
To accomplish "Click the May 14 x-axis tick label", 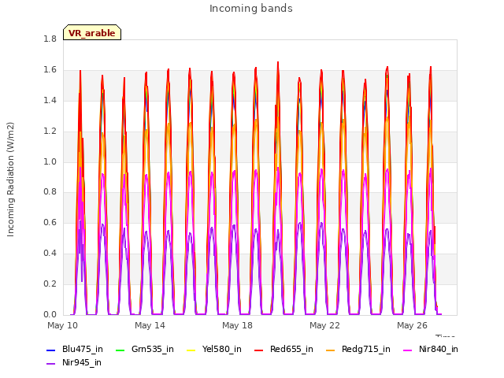I will pos(150,325).
